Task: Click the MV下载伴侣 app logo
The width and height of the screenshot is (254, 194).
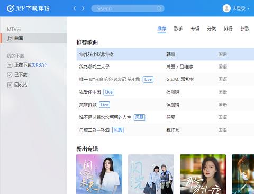Action: pyautogui.click(x=28, y=8)
